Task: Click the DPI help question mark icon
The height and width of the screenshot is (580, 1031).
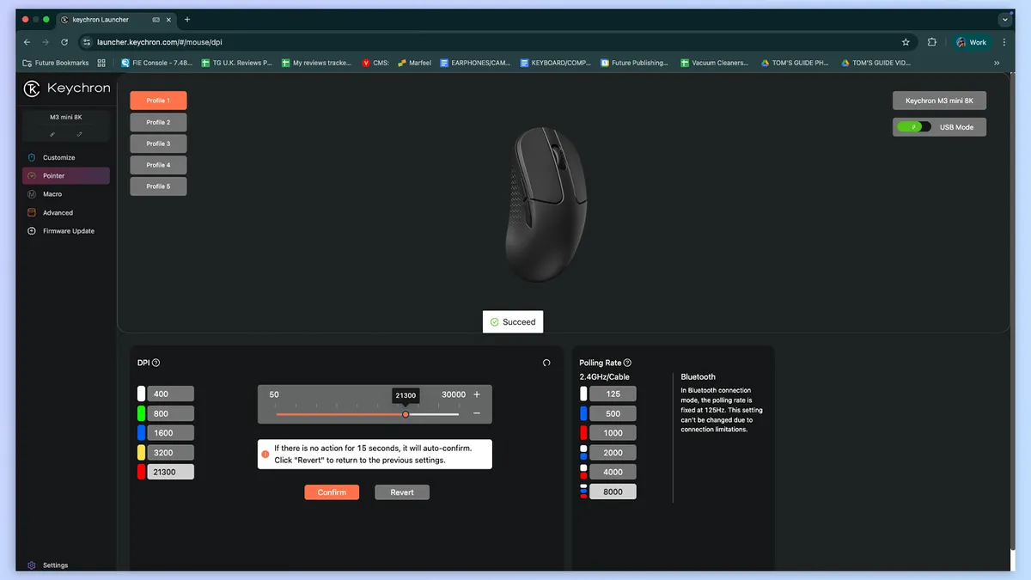Action: coord(156,363)
